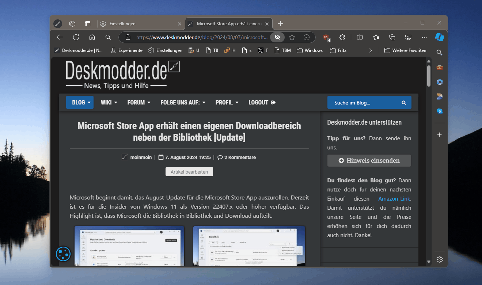
Task: Open uBlock Origin extension icon
Action: pos(327,38)
